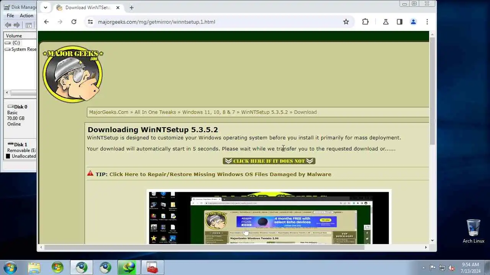View site information icon in address bar
This screenshot has height=275, width=490.
pos(90,22)
